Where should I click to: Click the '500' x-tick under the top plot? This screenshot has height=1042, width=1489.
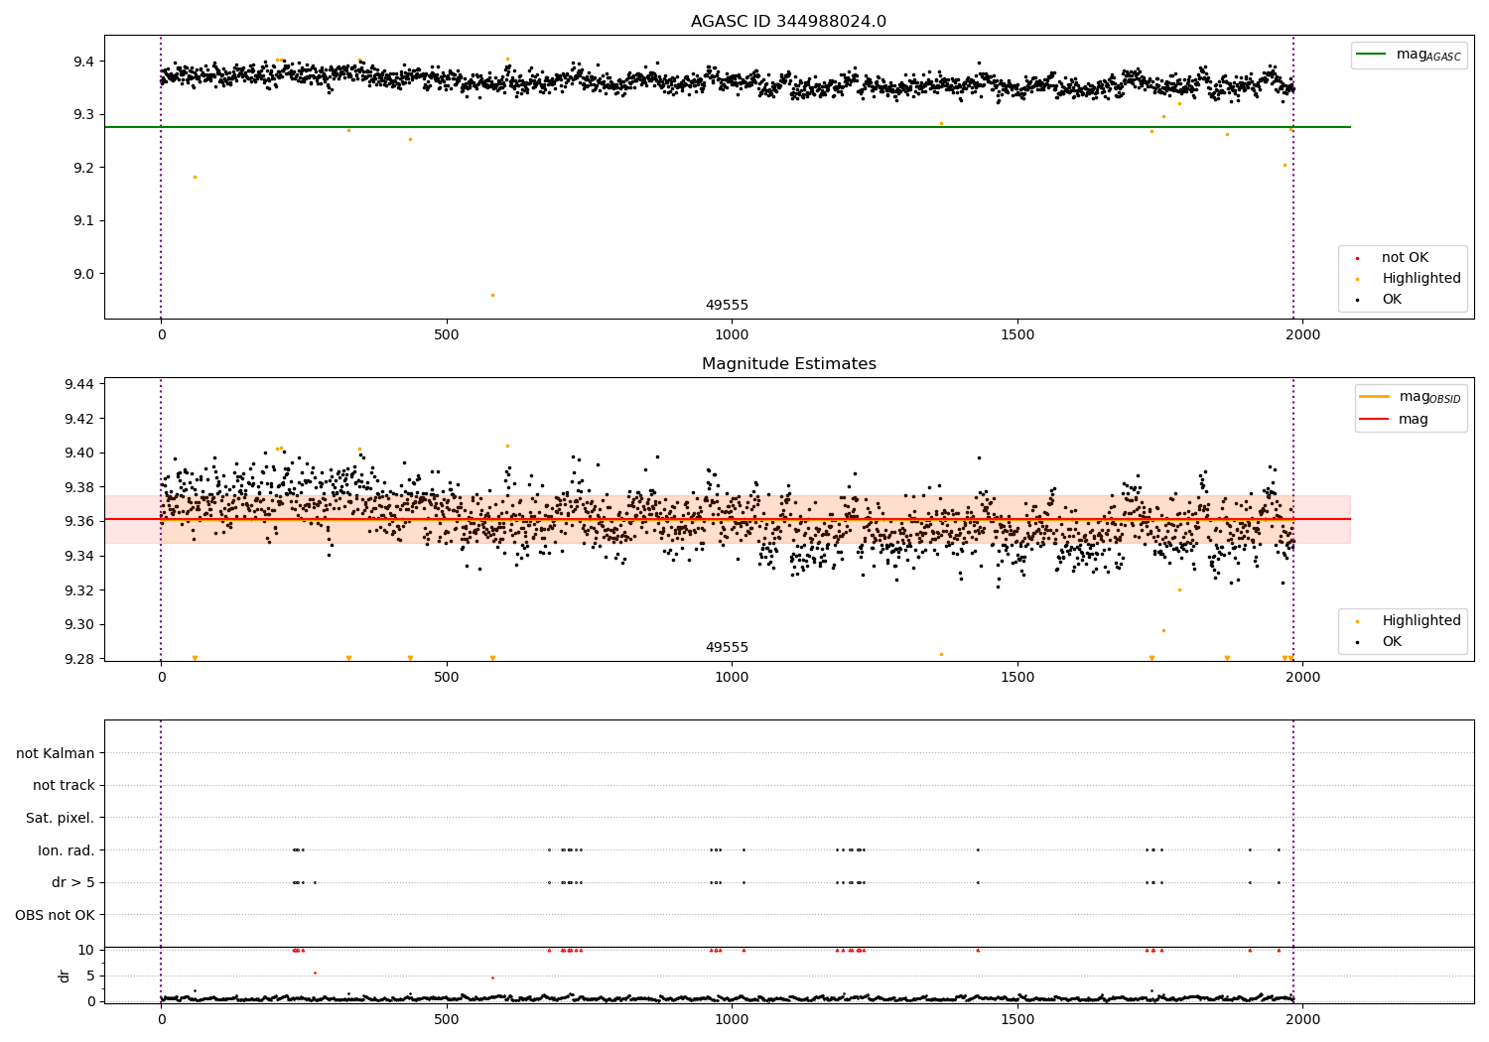click(447, 335)
